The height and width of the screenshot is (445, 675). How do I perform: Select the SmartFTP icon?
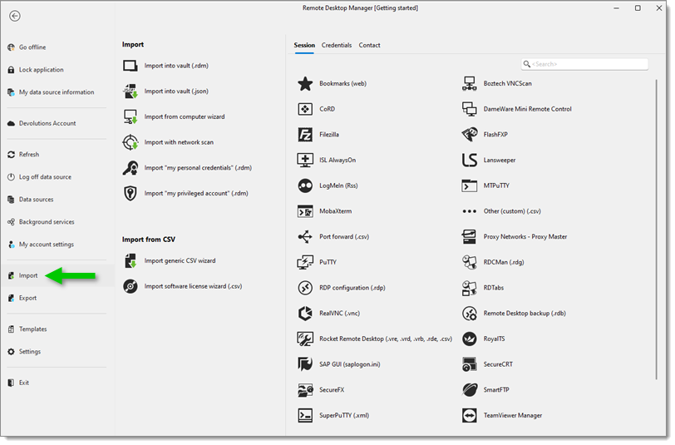click(x=469, y=390)
